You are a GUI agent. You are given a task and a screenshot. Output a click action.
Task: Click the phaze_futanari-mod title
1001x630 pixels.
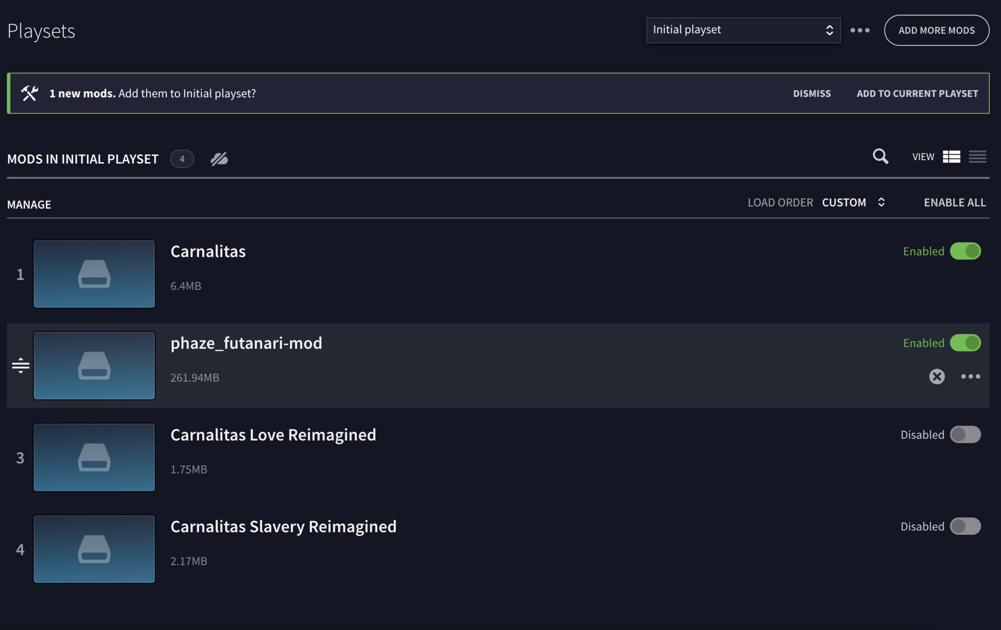246,343
